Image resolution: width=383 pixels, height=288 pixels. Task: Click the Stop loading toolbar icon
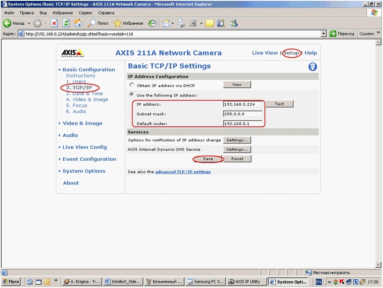54,23
